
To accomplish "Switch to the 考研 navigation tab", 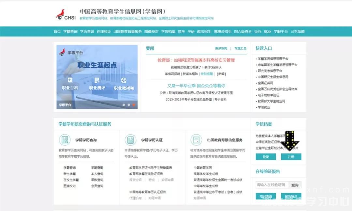I will coord(192,32).
